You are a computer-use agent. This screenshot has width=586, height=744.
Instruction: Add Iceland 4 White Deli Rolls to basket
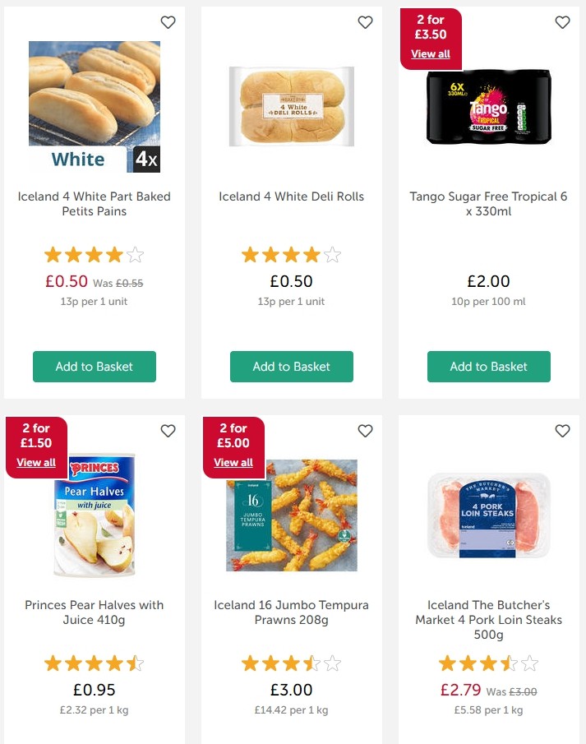291,367
